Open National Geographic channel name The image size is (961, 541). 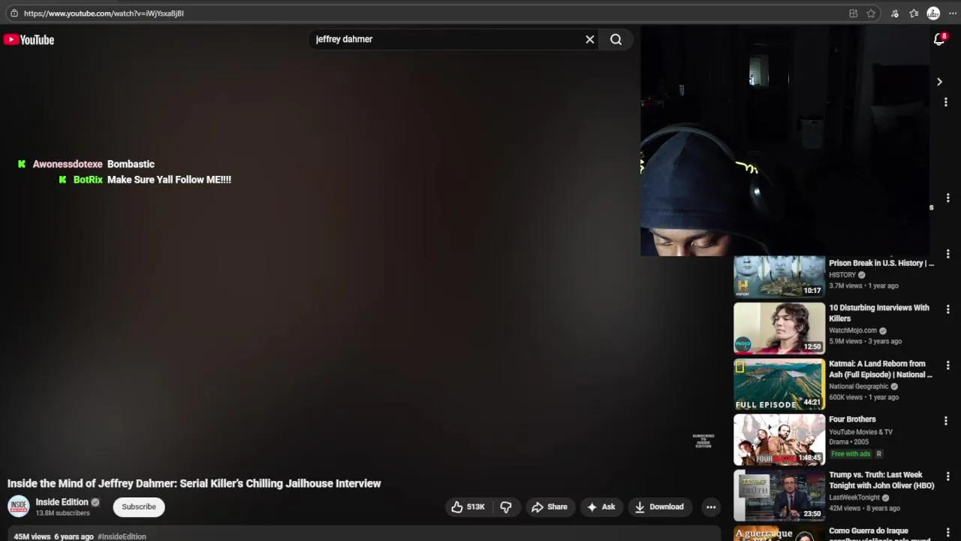click(858, 386)
